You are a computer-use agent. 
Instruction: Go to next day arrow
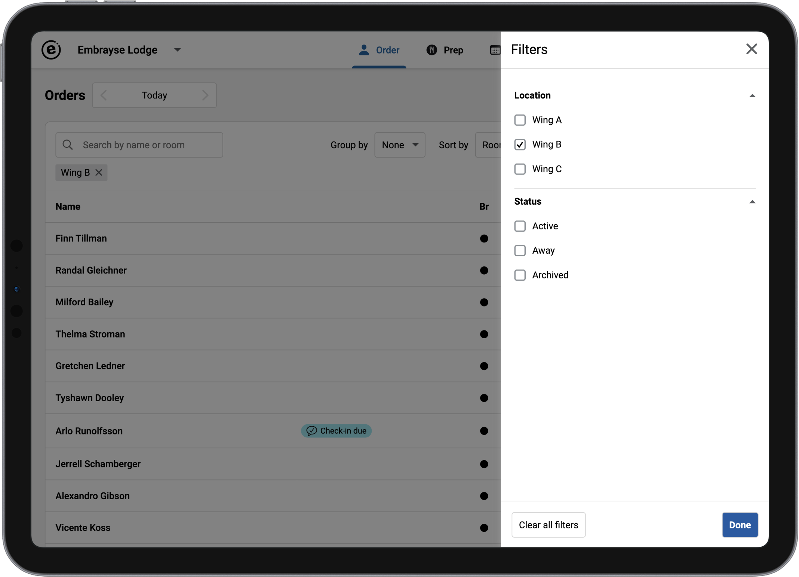point(205,95)
